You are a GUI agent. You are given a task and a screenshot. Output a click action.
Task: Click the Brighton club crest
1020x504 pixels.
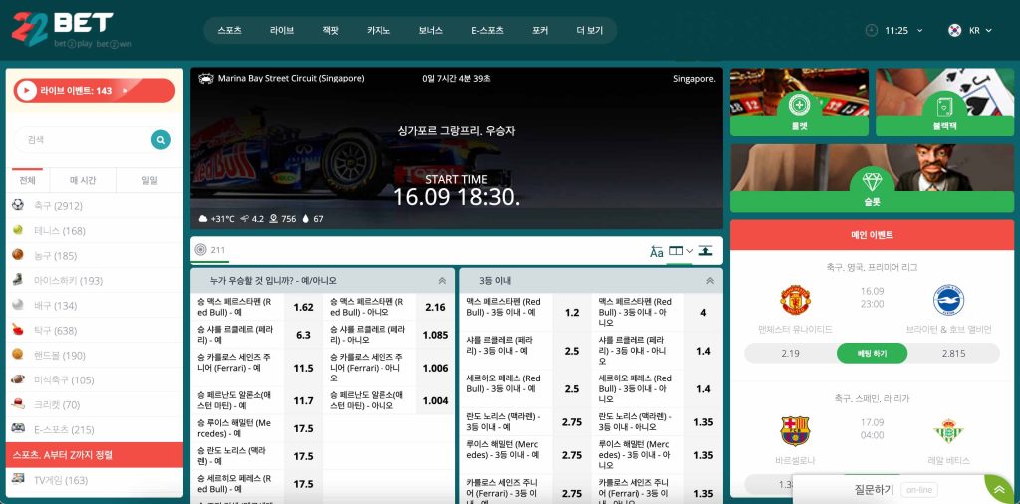(948, 300)
